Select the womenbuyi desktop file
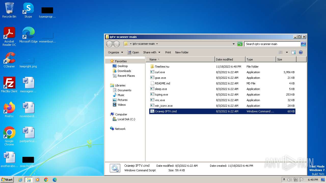This screenshot has width=326, height=183. 47,38
